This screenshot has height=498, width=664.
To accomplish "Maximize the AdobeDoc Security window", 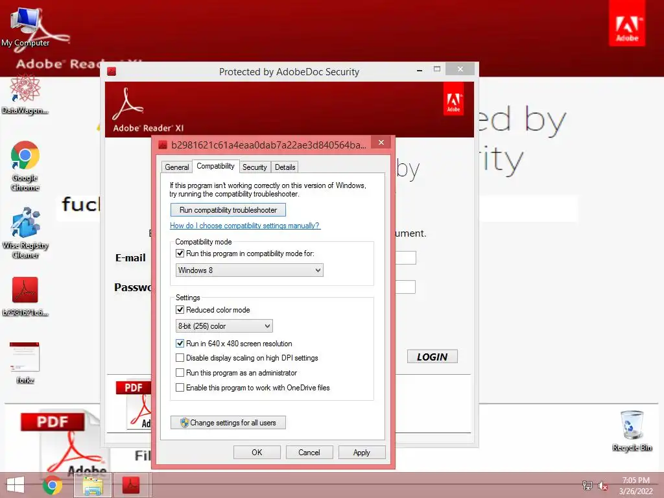I will 437,69.
